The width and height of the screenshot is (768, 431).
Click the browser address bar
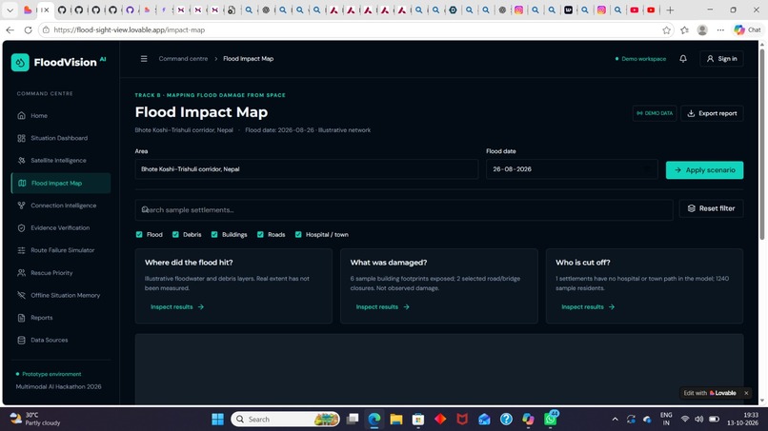[357, 30]
